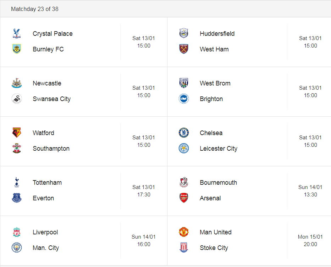Screen dimensions: 331x267
Task: Select the Liverpool club crest
Action: [17, 232]
